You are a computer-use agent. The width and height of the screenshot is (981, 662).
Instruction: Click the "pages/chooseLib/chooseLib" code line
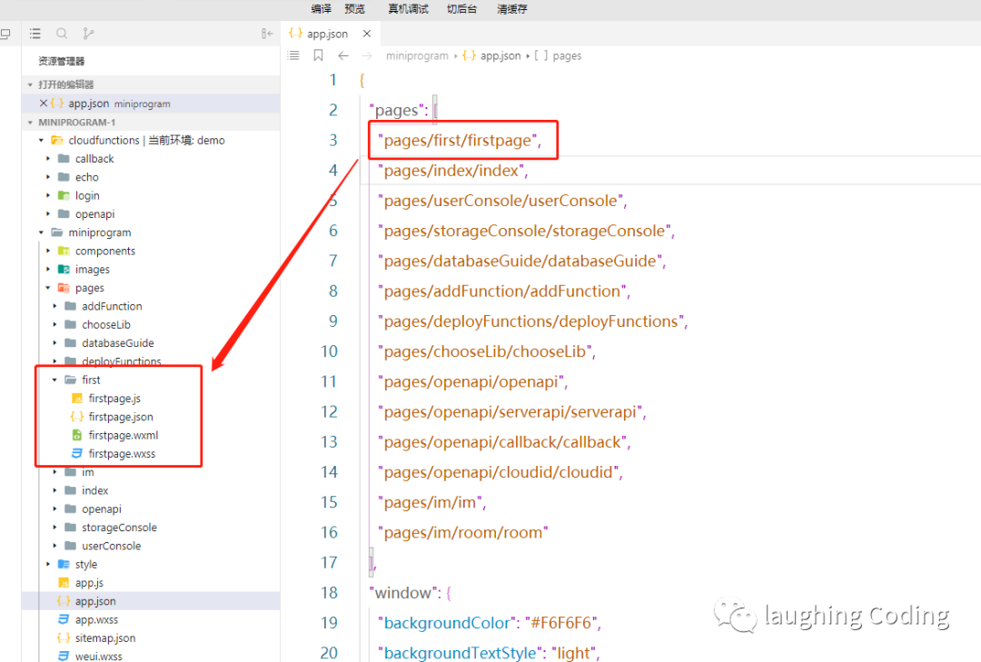[x=487, y=351]
